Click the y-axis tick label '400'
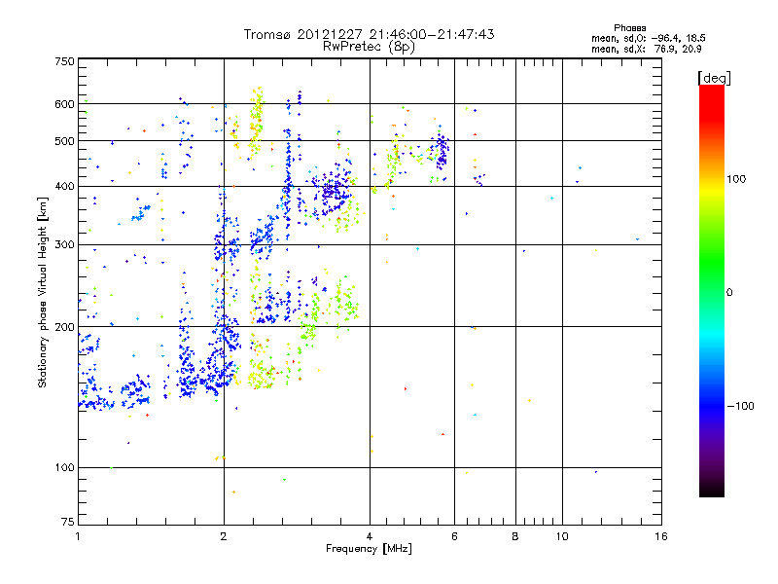This screenshot has width=778, height=584. click(x=64, y=186)
